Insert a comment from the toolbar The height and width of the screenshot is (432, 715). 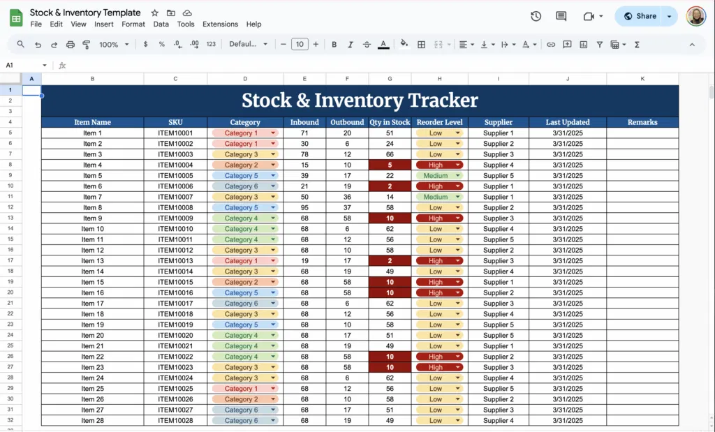(568, 44)
